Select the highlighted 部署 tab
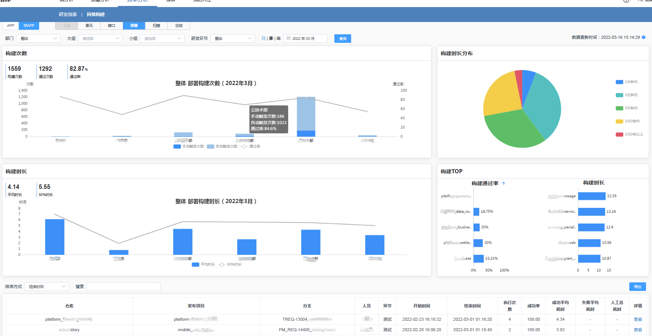The width and height of the screenshot is (652, 336). click(x=134, y=26)
